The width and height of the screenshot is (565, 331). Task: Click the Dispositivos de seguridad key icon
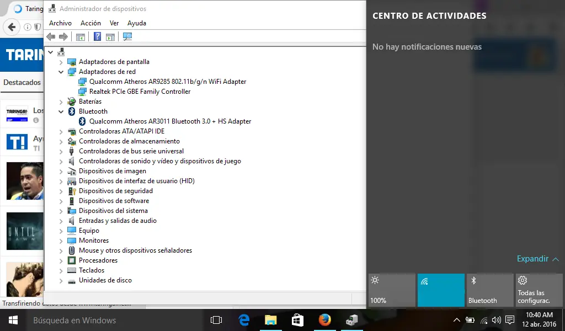pos(72,191)
